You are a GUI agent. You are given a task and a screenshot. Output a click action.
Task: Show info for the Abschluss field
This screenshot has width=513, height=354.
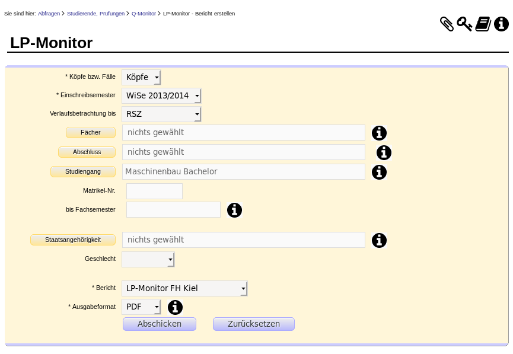point(384,152)
